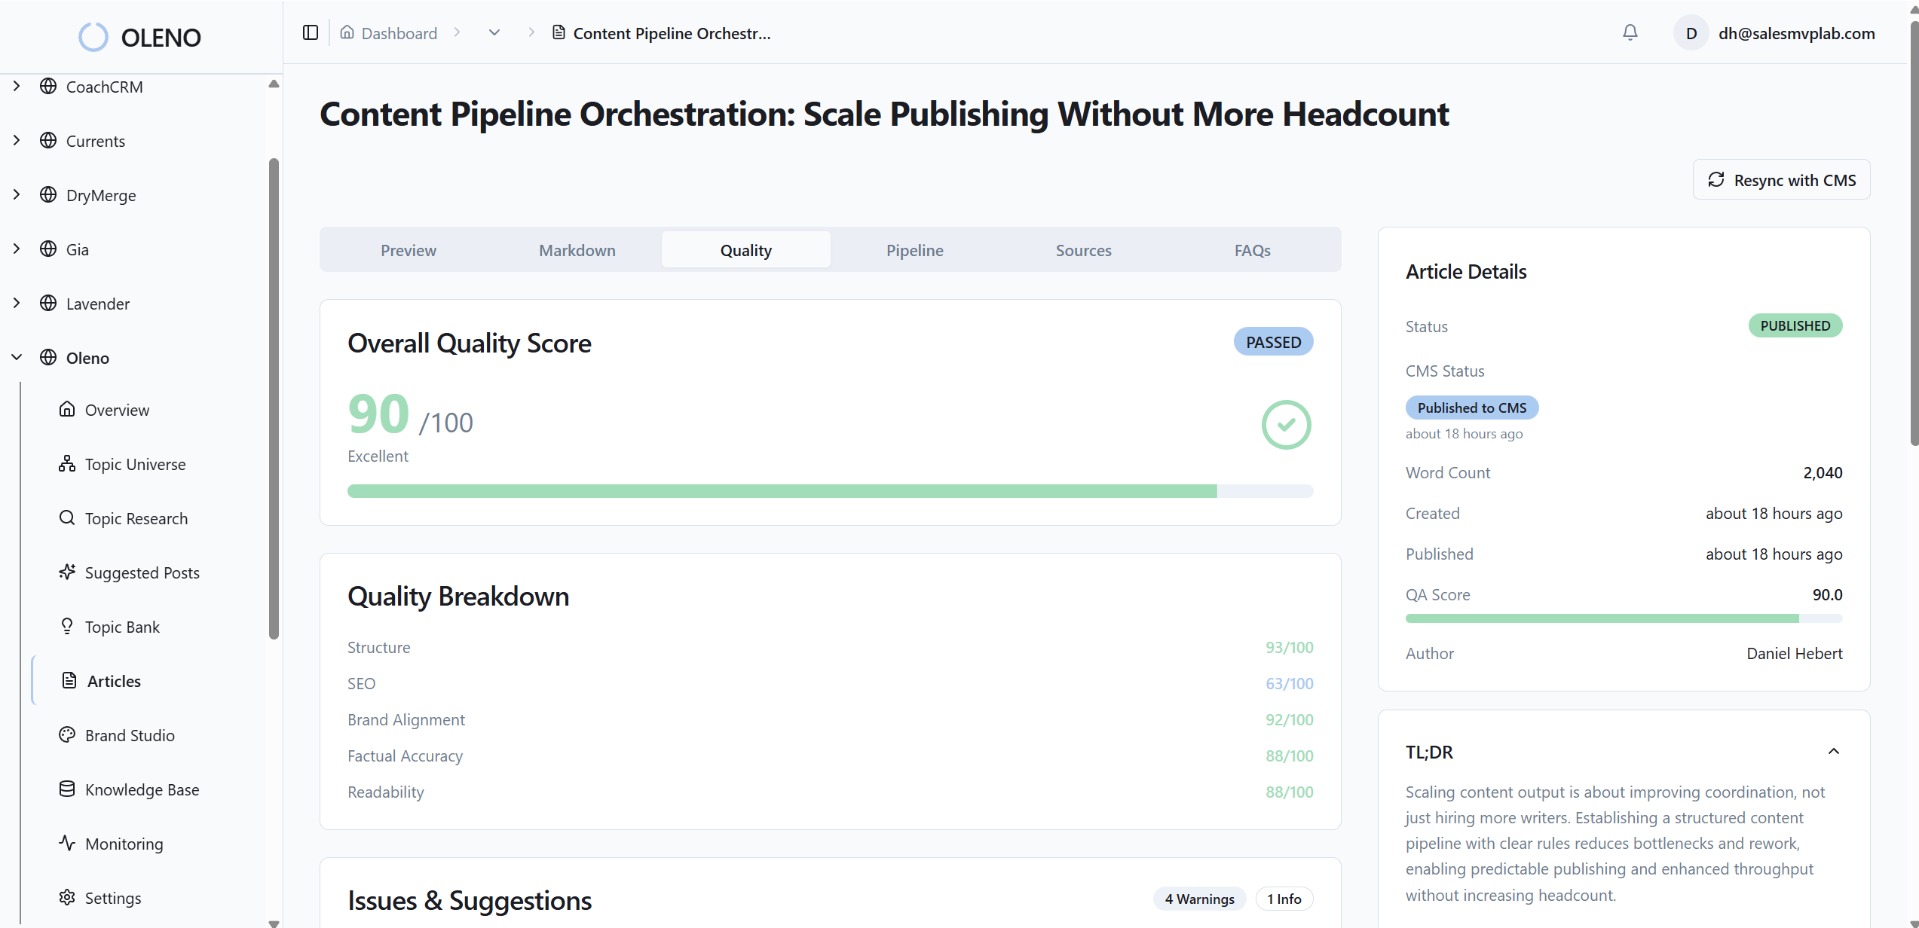This screenshot has height=928, width=1919.
Task: Toggle the sidebar with the panel icon
Action: click(309, 32)
